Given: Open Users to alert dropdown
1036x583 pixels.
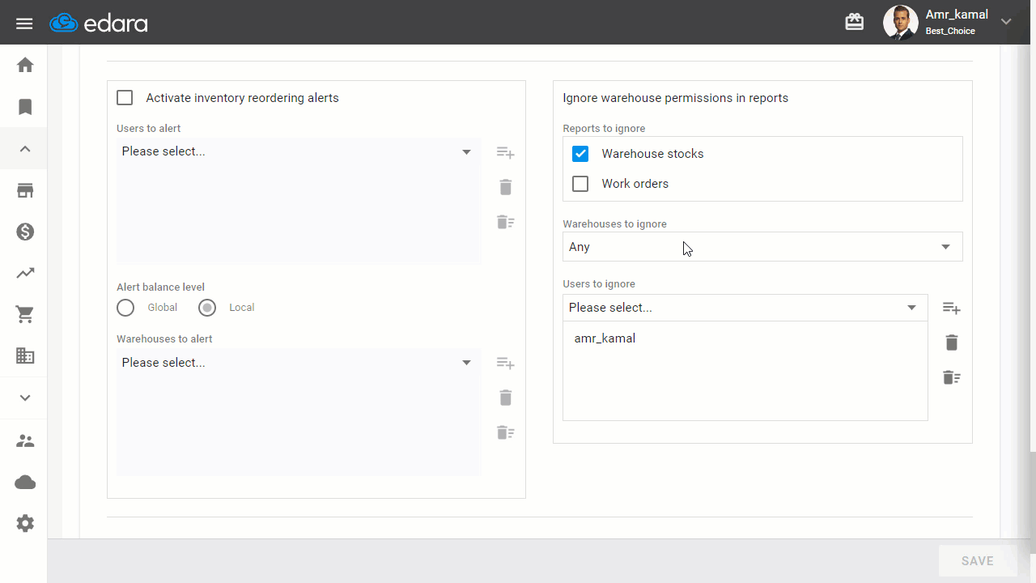Looking at the screenshot, I should (x=298, y=151).
